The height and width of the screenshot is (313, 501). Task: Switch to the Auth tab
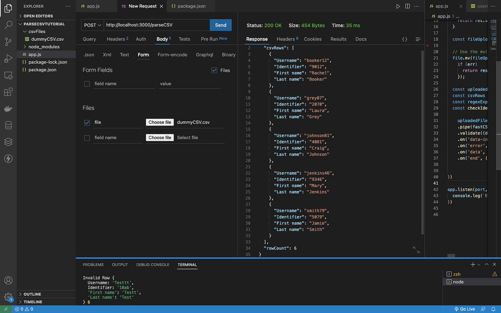141,39
